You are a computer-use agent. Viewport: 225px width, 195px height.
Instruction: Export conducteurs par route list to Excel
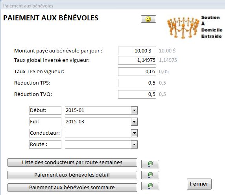tap(150, 164)
